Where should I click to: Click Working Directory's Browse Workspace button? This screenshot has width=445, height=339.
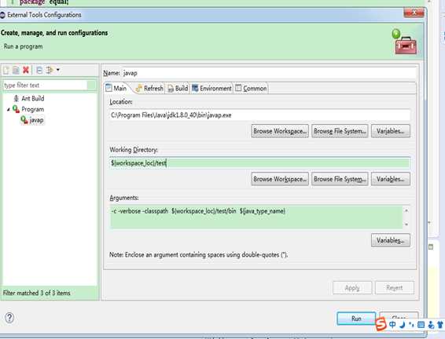point(280,179)
